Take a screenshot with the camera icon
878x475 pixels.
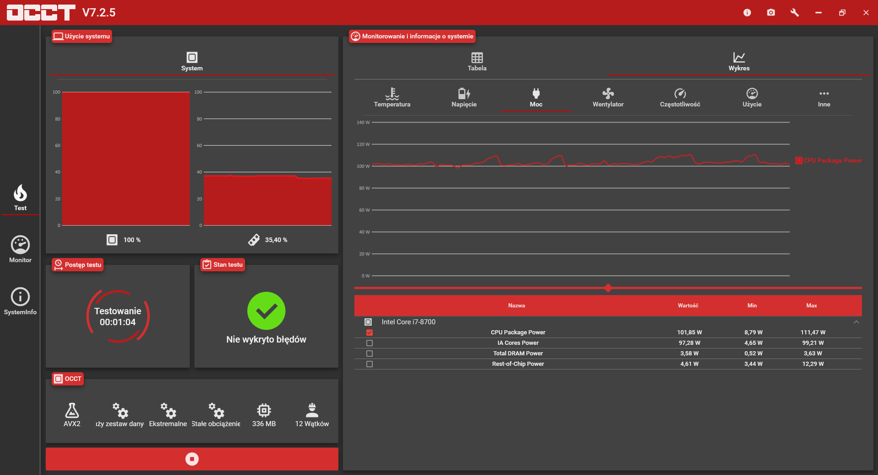point(771,12)
